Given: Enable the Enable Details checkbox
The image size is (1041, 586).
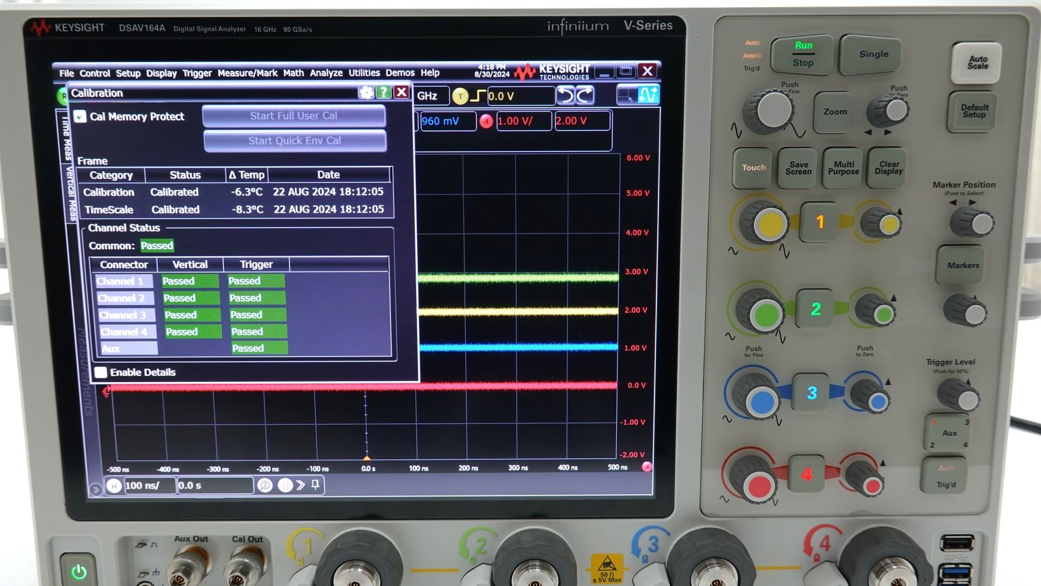Looking at the screenshot, I should coord(101,372).
